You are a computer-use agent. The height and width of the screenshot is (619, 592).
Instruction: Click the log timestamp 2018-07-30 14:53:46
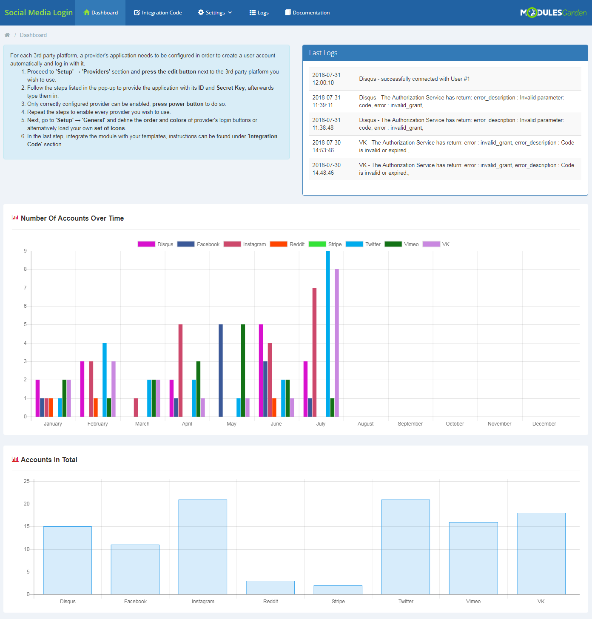pyautogui.click(x=327, y=146)
